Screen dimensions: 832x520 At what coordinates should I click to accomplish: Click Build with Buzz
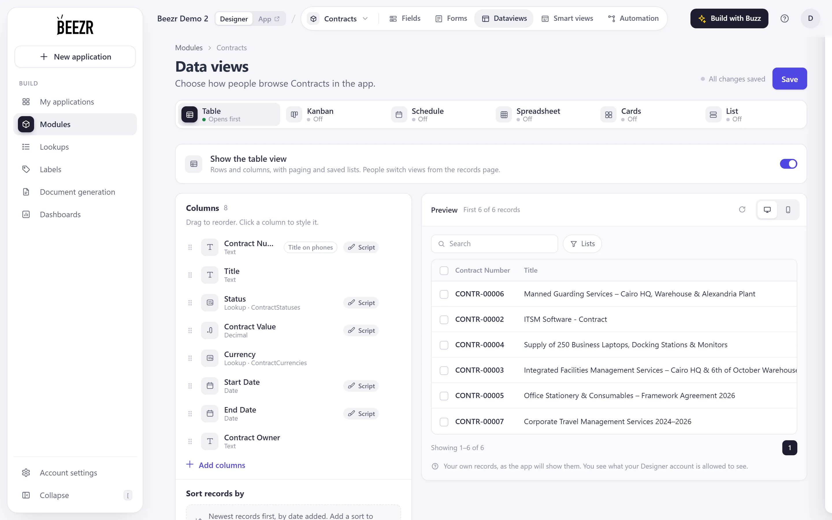[729, 18]
